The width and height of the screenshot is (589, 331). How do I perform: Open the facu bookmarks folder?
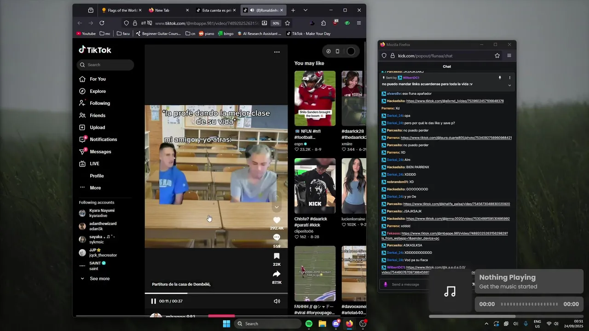click(123, 34)
